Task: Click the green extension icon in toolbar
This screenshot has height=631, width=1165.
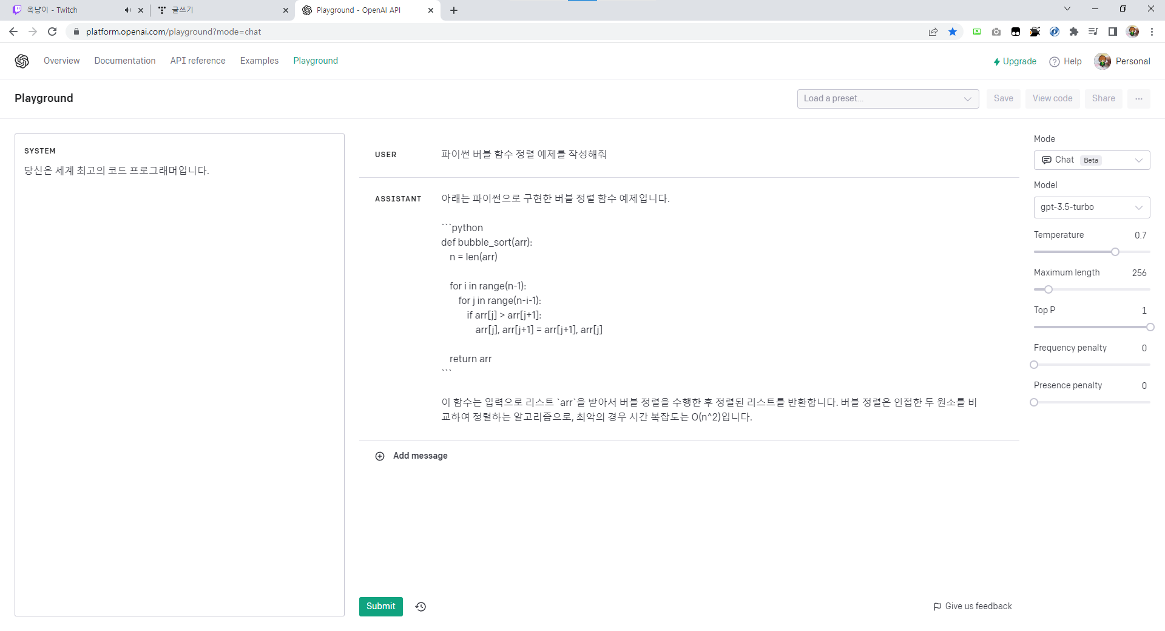Action: tap(977, 32)
